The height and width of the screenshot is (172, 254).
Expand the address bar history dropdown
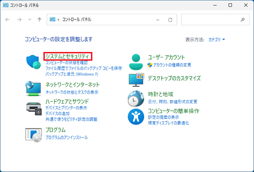tap(157, 20)
